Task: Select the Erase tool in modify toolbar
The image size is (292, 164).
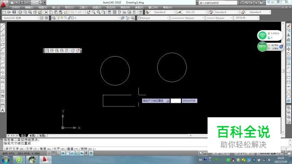Action: 288,26
